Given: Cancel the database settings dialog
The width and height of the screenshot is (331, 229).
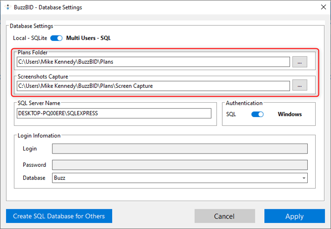Looking at the screenshot, I should [x=224, y=216].
